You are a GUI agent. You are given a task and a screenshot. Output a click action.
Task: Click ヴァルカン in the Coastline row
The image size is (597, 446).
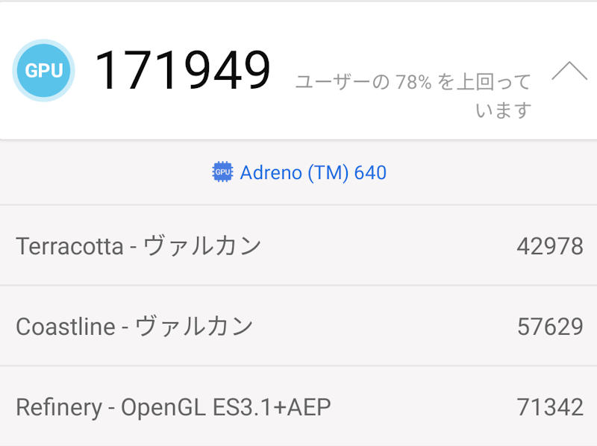194,326
